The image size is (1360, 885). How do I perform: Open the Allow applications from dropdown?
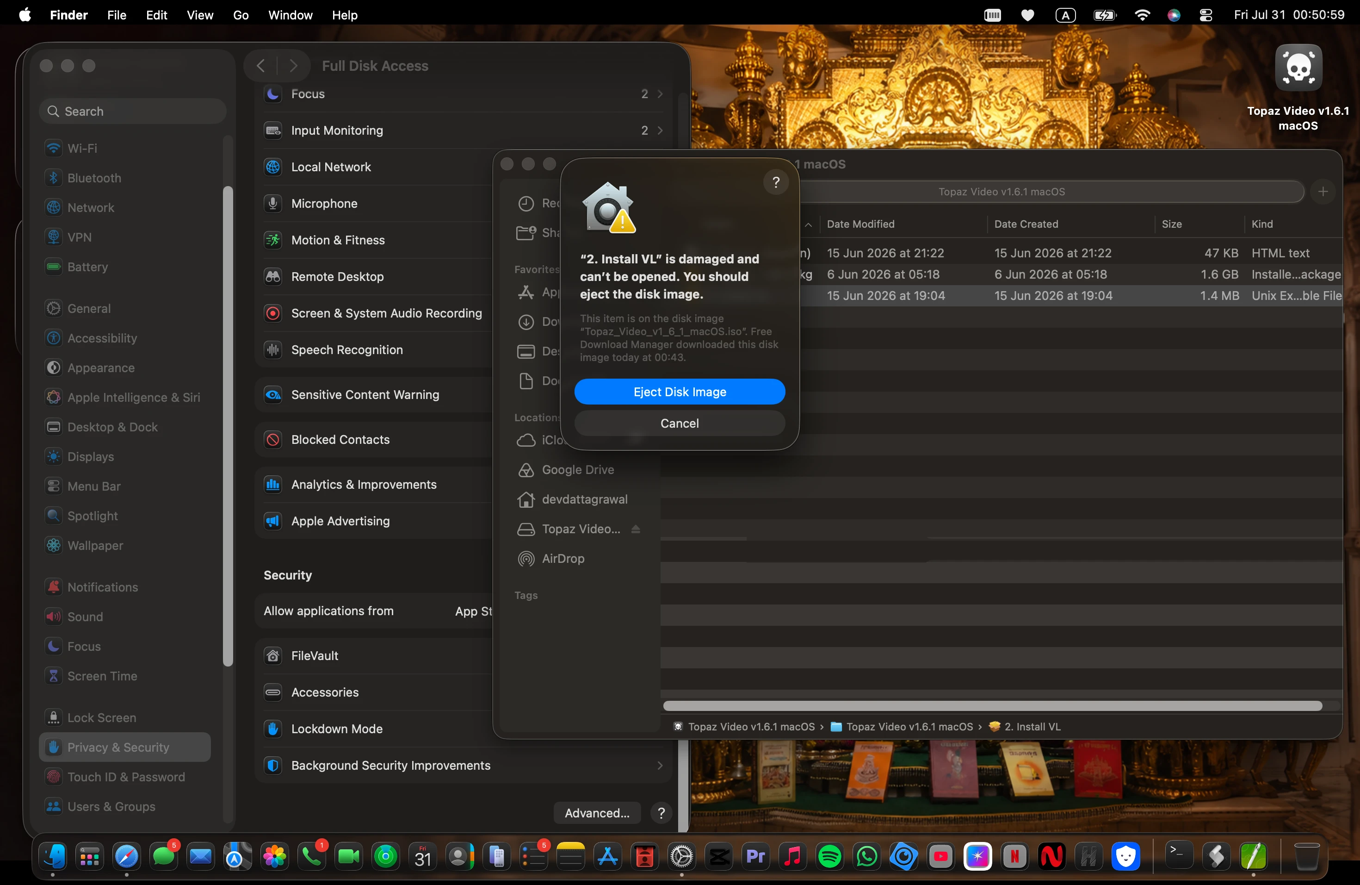click(473, 611)
